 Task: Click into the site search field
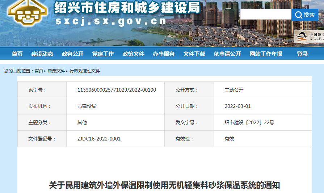tap(265, 14)
